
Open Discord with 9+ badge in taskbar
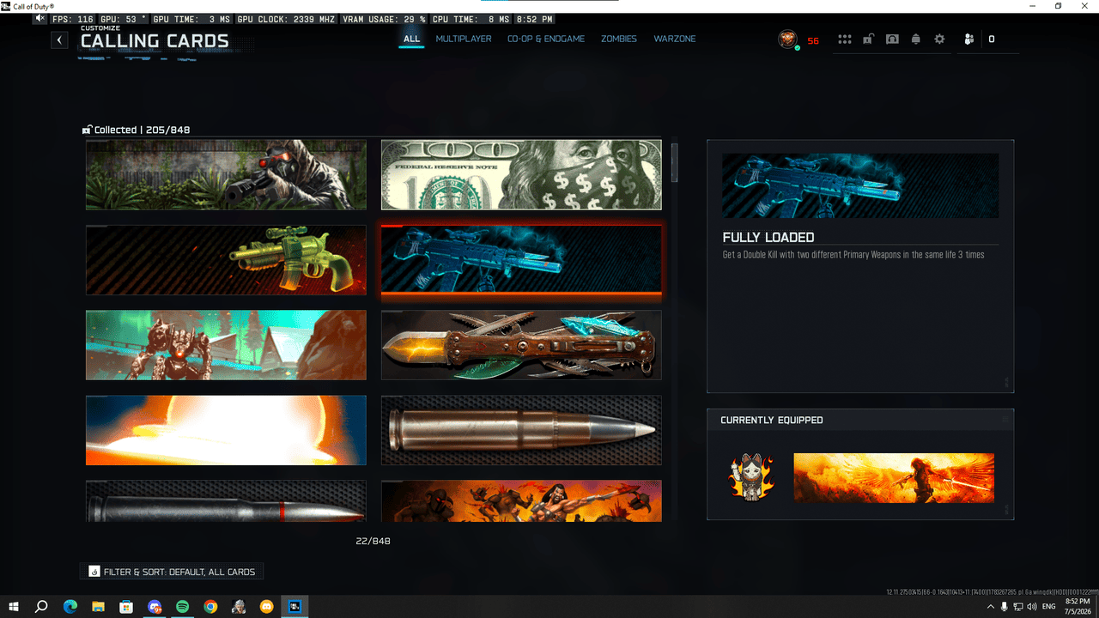(x=155, y=606)
